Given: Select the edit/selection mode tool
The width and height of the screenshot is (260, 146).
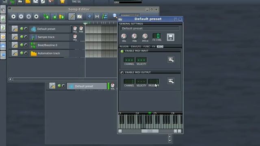Looking at the screenshot, I should click(x=80, y=16).
